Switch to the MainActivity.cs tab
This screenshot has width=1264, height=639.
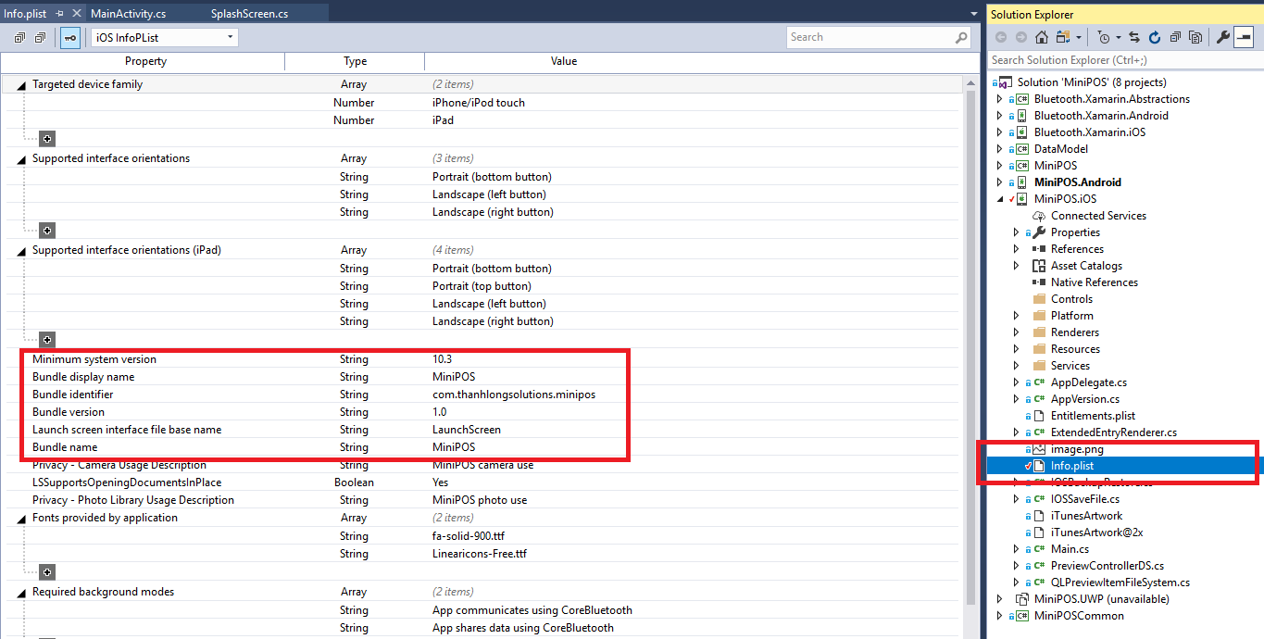(x=128, y=13)
